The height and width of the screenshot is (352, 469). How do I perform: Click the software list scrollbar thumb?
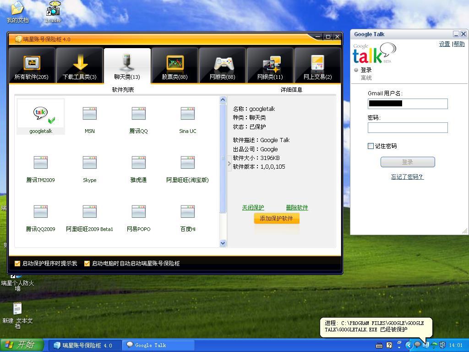point(223,158)
